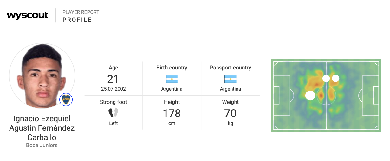The width and height of the screenshot is (390, 161).
Task: Open the player's profile photo
Action: (42, 76)
